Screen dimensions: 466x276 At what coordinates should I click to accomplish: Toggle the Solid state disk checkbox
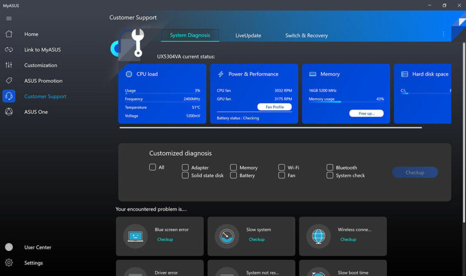pyautogui.click(x=185, y=176)
